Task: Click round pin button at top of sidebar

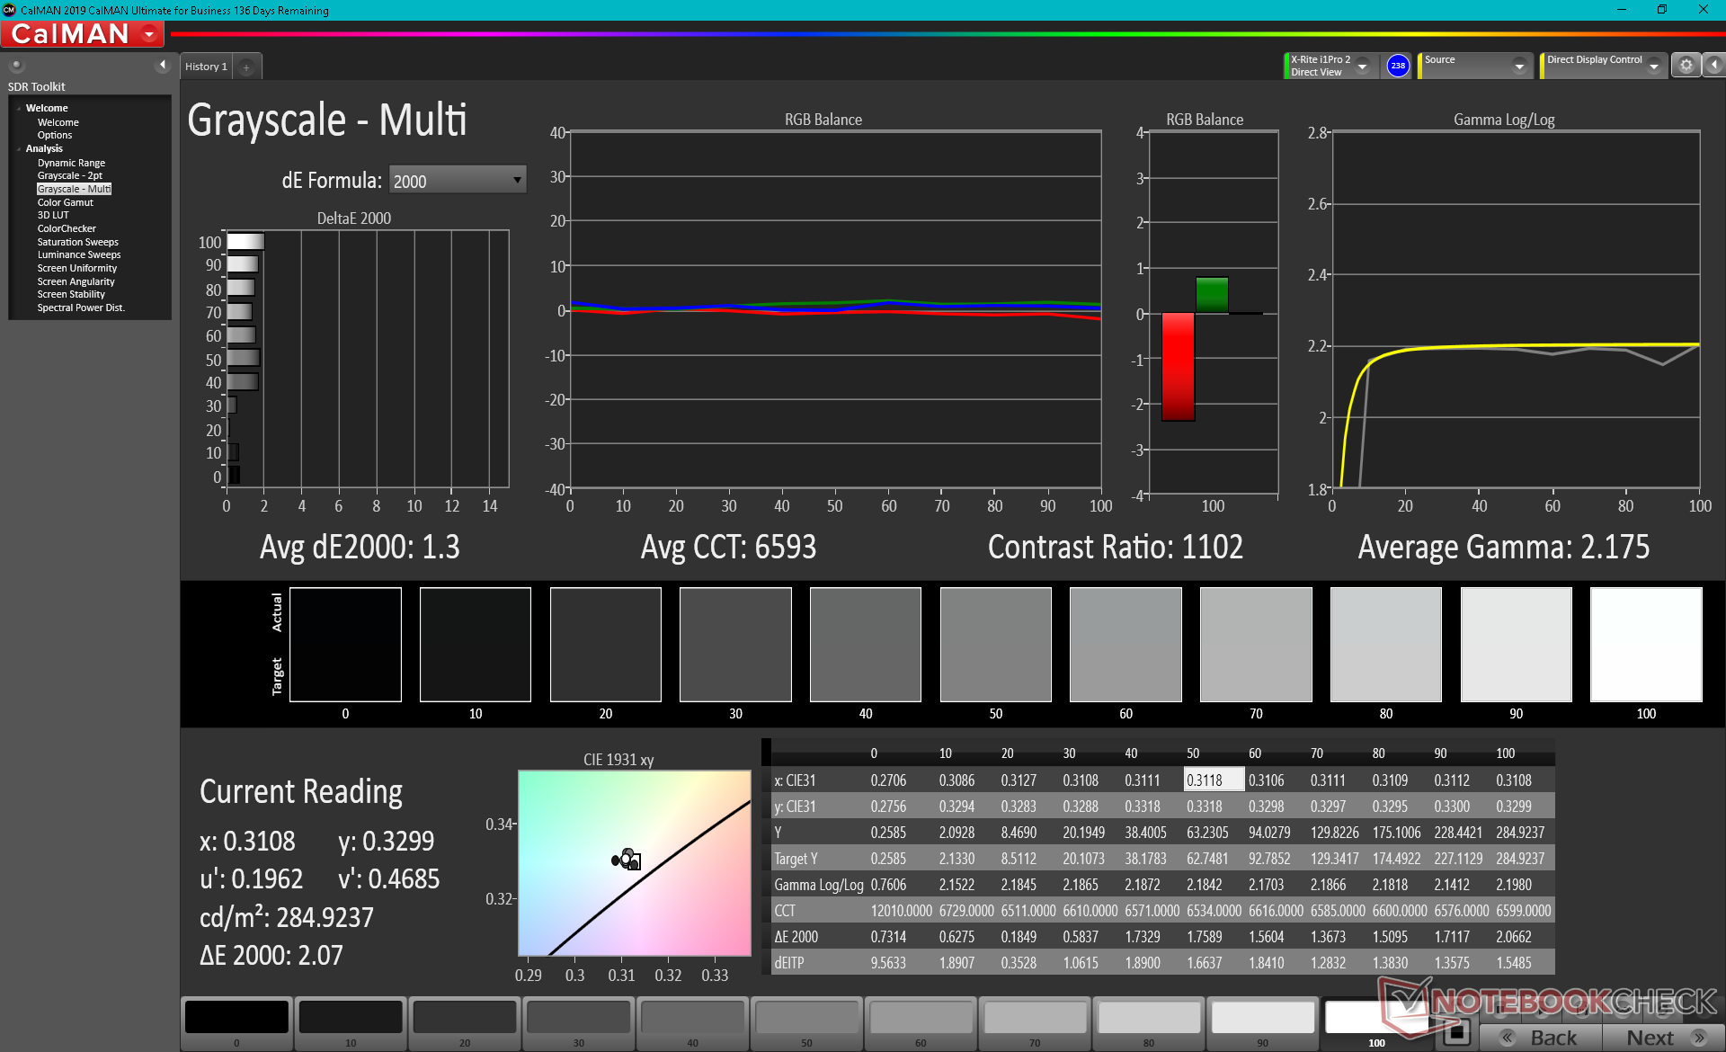Action: (x=16, y=65)
